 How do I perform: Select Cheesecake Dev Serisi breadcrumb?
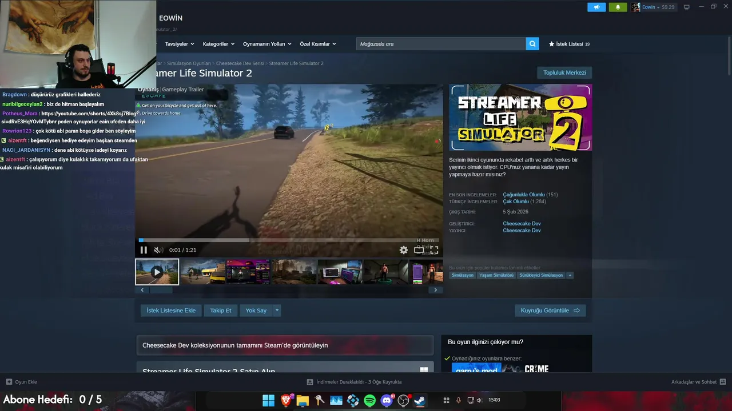240,63
